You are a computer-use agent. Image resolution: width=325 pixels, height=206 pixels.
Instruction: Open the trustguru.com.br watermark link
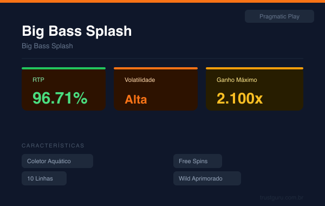(x=282, y=197)
